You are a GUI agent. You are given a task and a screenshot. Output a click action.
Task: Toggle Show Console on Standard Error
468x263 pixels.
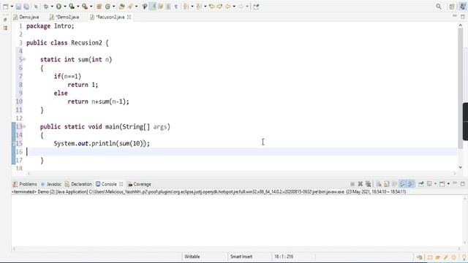[411, 184]
